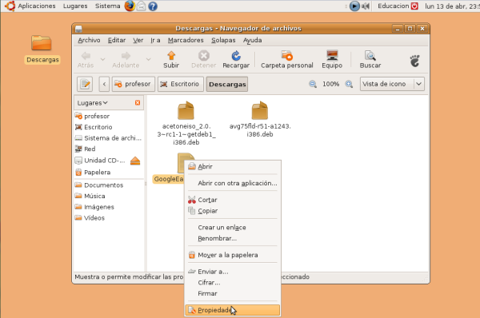Click the Equipo computer icon
Screen dimensions: 480x318
pos(332,56)
